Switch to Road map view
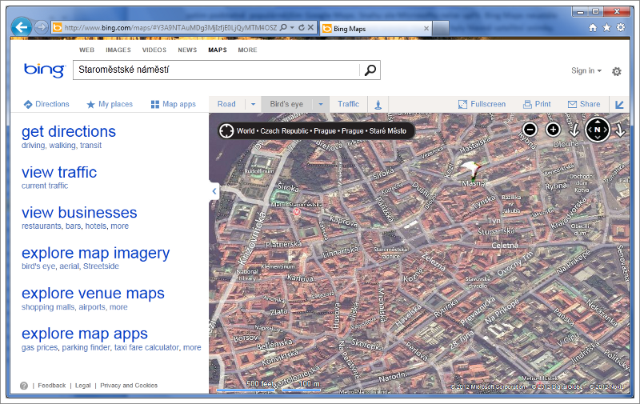The height and width of the screenshot is (404, 640). [x=226, y=104]
